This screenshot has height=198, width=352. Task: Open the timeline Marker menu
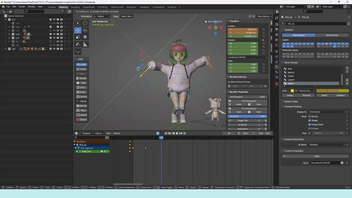point(117,133)
